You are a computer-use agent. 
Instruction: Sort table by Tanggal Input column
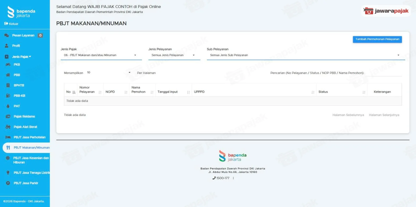pos(174,90)
